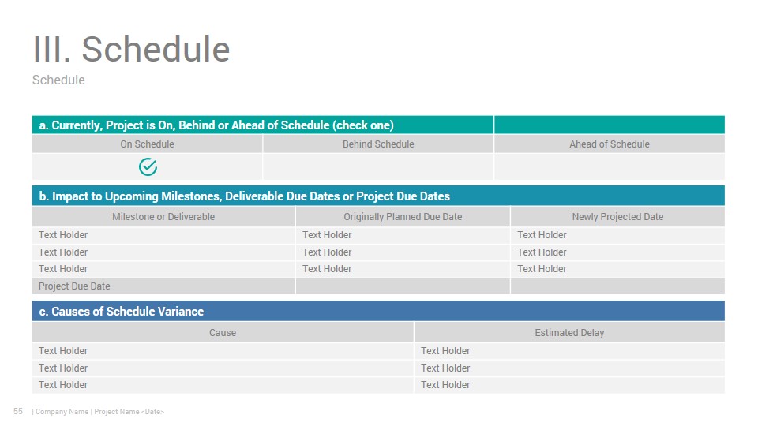Click the Ahead of Schedule column header

tap(609, 144)
